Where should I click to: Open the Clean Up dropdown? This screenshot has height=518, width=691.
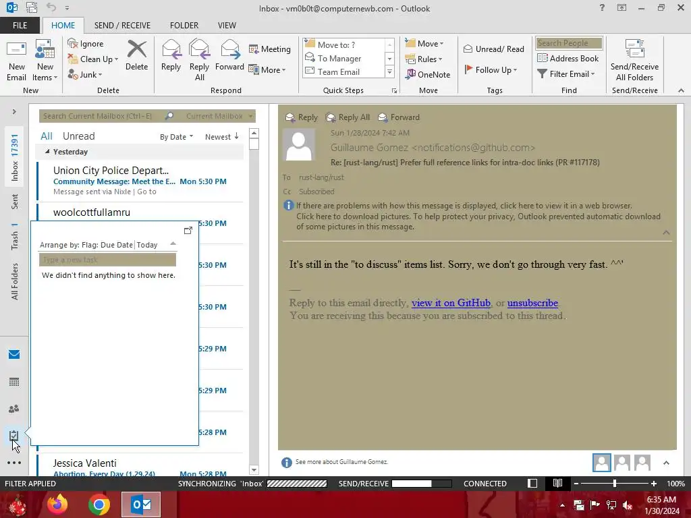point(92,59)
